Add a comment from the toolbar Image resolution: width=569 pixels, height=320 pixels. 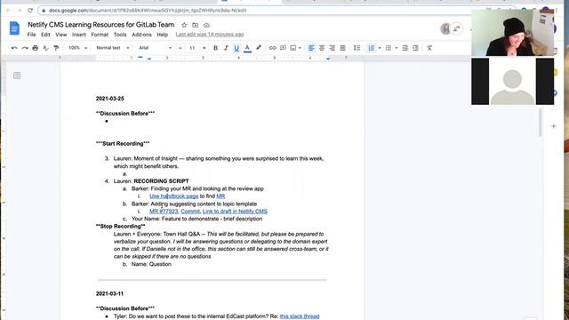(283, 48)
